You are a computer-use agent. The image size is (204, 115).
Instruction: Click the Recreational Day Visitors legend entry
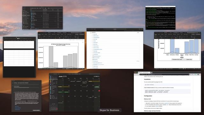[178, 59]
